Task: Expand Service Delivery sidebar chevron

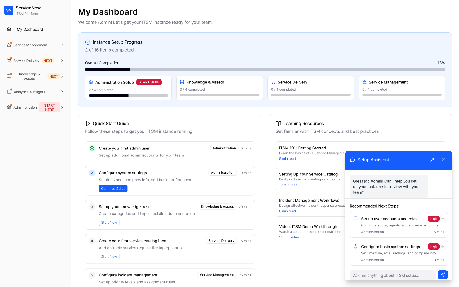Action: [62, 61]
